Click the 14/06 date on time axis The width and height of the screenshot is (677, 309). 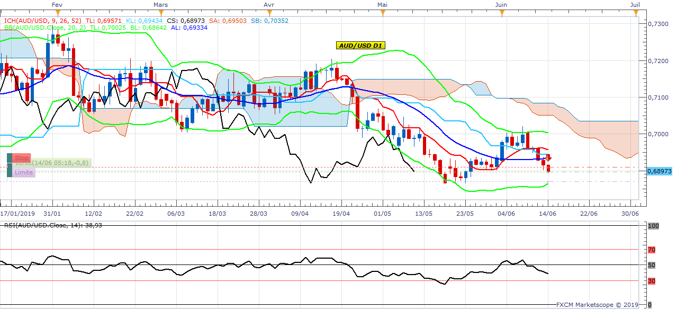[547, 214]
